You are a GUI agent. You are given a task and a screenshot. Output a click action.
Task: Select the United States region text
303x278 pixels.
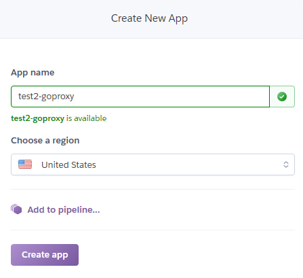[68, 164]
